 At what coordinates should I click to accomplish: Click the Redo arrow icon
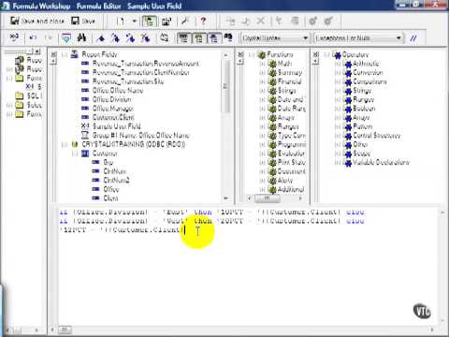[49, 37]
